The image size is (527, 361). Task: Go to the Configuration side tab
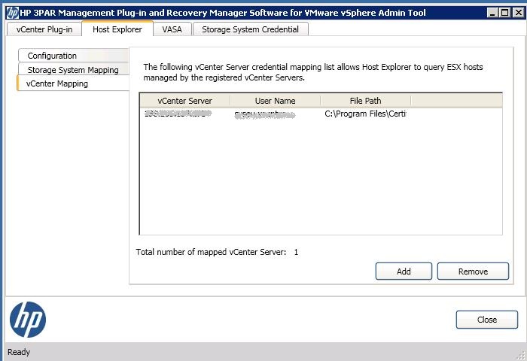(74, 56)
